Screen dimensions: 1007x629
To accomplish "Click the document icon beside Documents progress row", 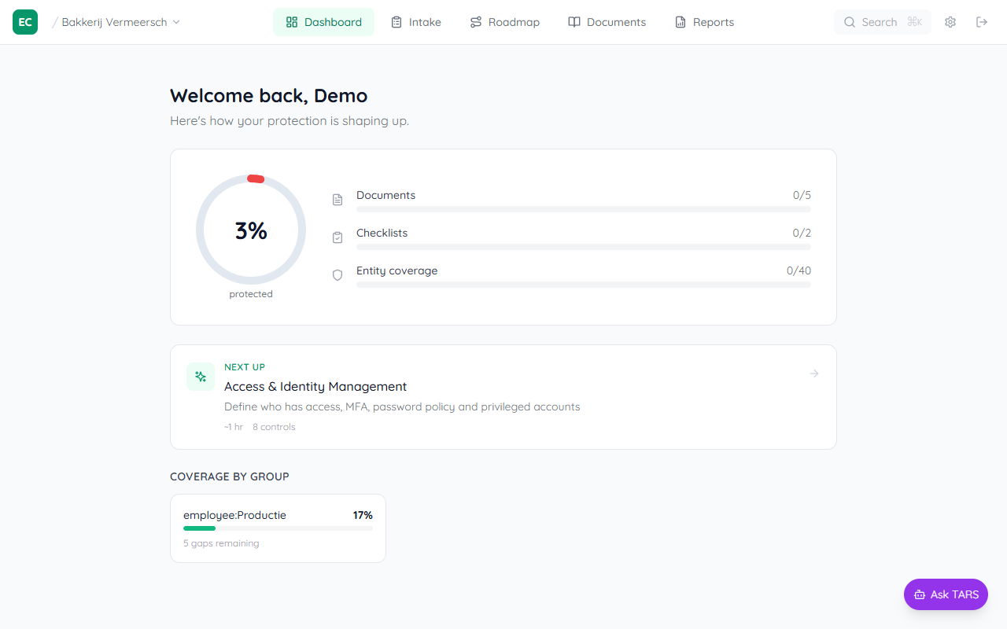I will [338, 200].
